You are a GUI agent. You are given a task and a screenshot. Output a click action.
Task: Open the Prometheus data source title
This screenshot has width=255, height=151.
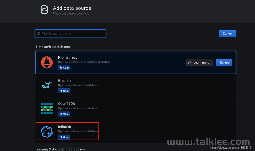67,58
